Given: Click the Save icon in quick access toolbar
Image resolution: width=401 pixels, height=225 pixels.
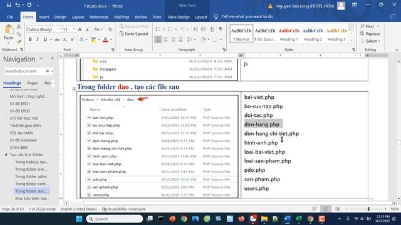Looking at the screenshot, I should pyautogui.click(x=9, y=5).
